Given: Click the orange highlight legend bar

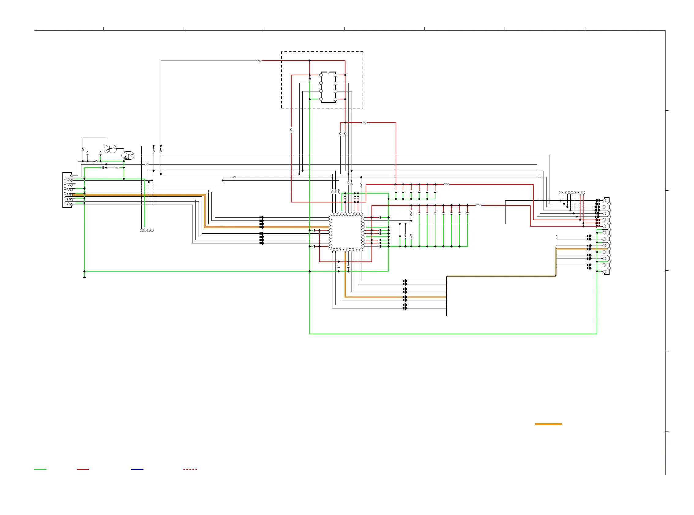Looking at the screenshot, I should tap(548, 424).
